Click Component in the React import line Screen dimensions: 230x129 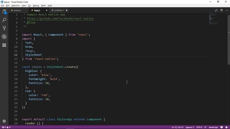pos(56,35)
